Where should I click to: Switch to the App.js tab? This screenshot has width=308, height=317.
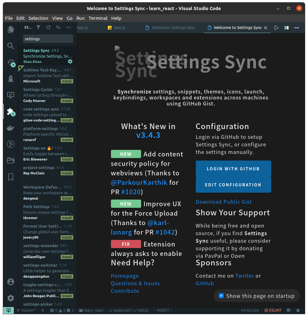(x=82, y=28)
